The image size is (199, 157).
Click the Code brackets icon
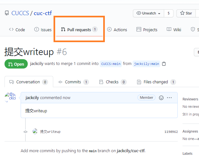pos(11,29)
